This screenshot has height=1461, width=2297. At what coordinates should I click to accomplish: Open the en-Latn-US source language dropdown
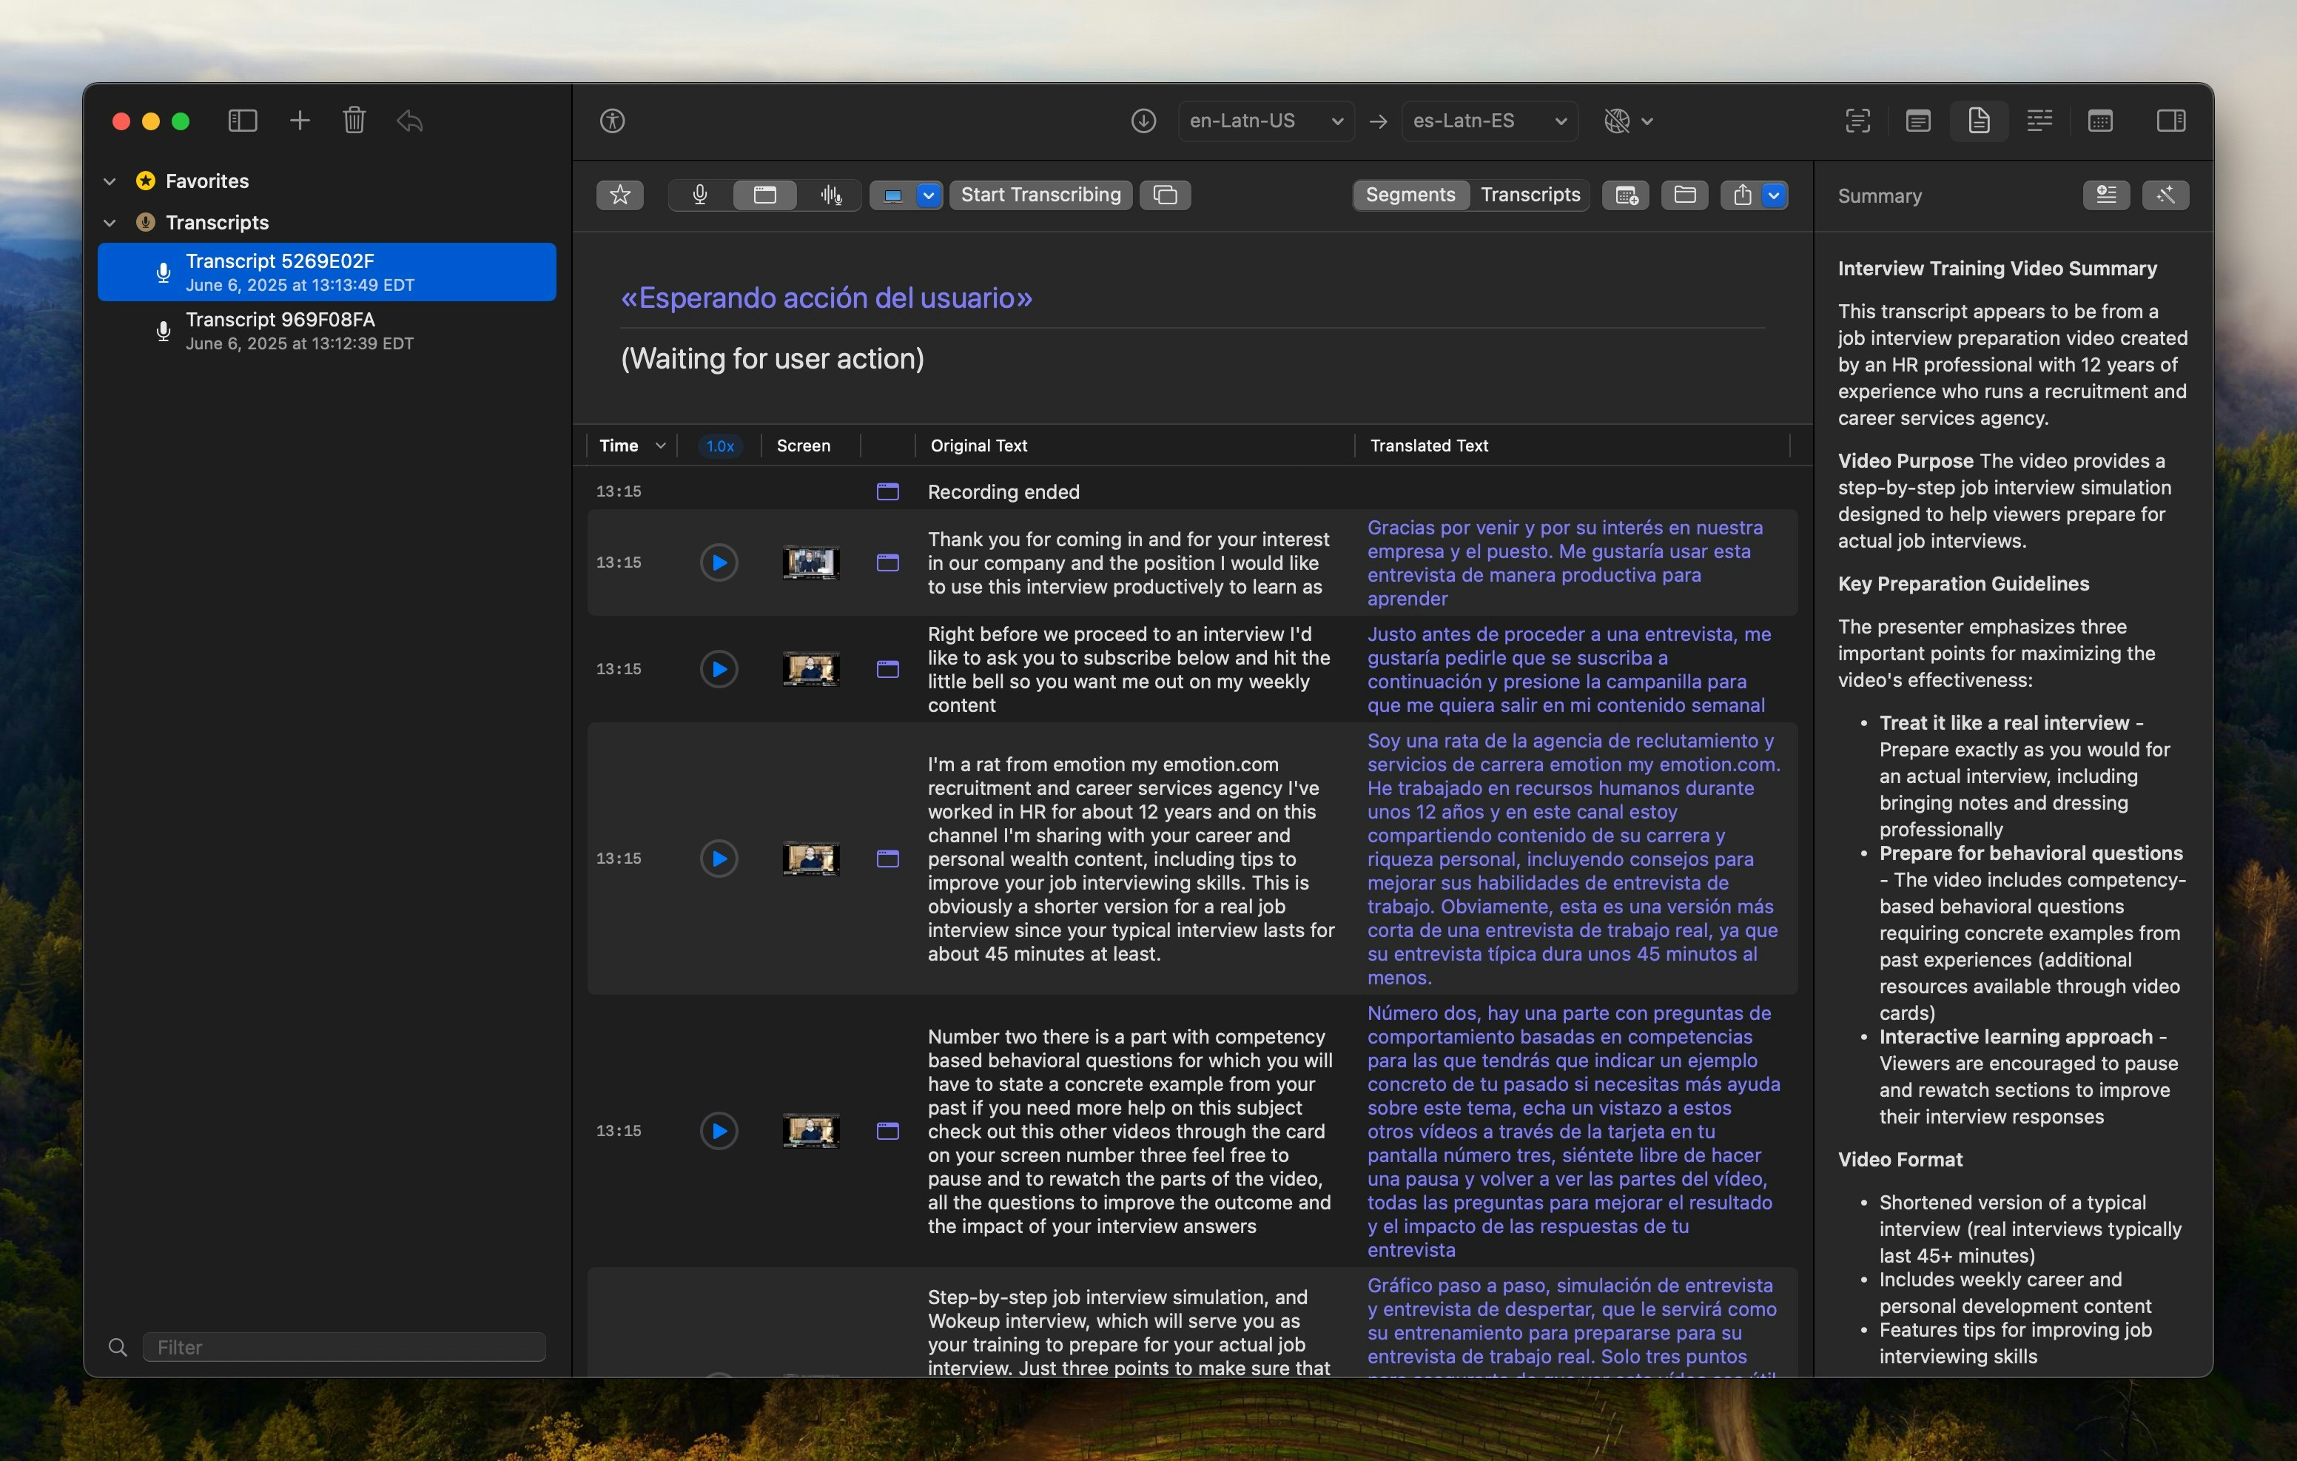1265,121
